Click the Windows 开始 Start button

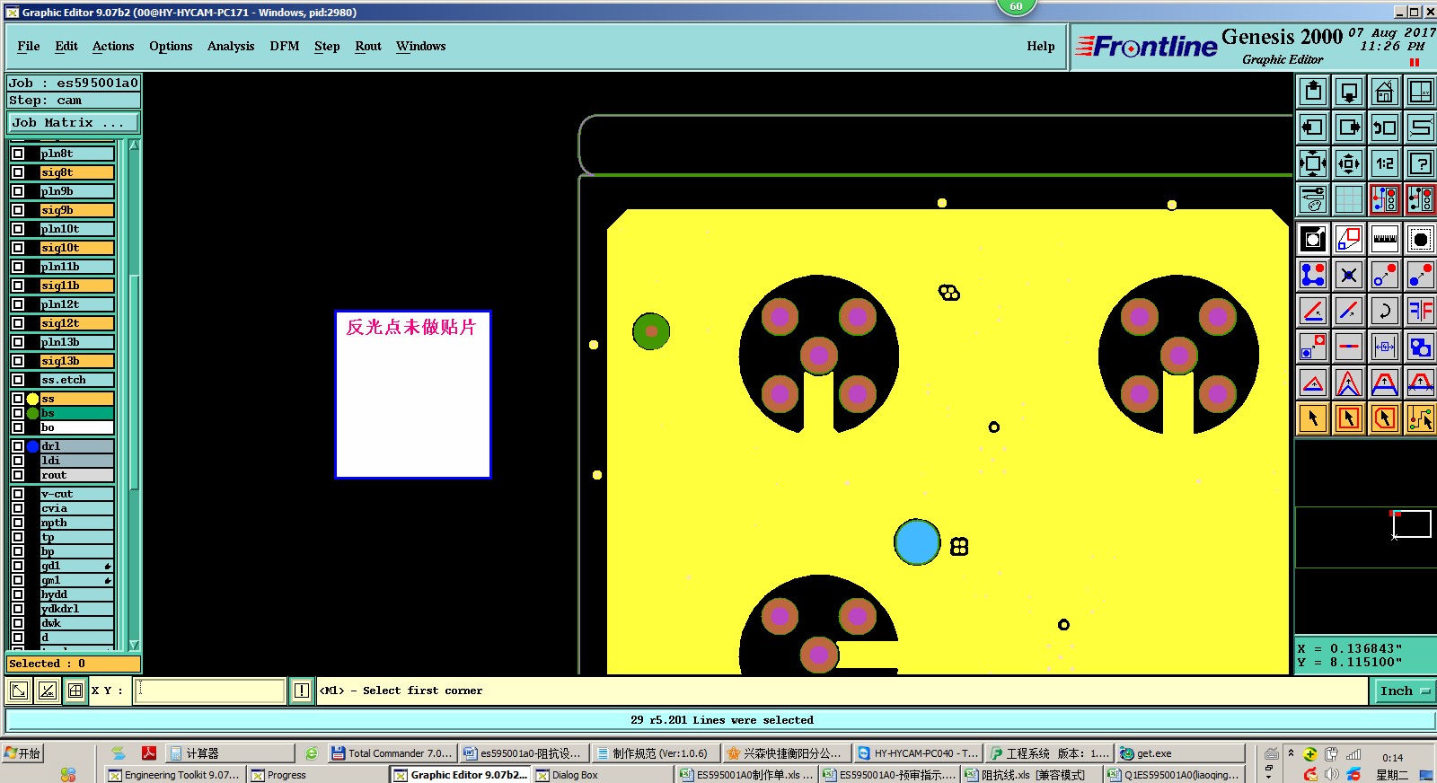point(23,753)
